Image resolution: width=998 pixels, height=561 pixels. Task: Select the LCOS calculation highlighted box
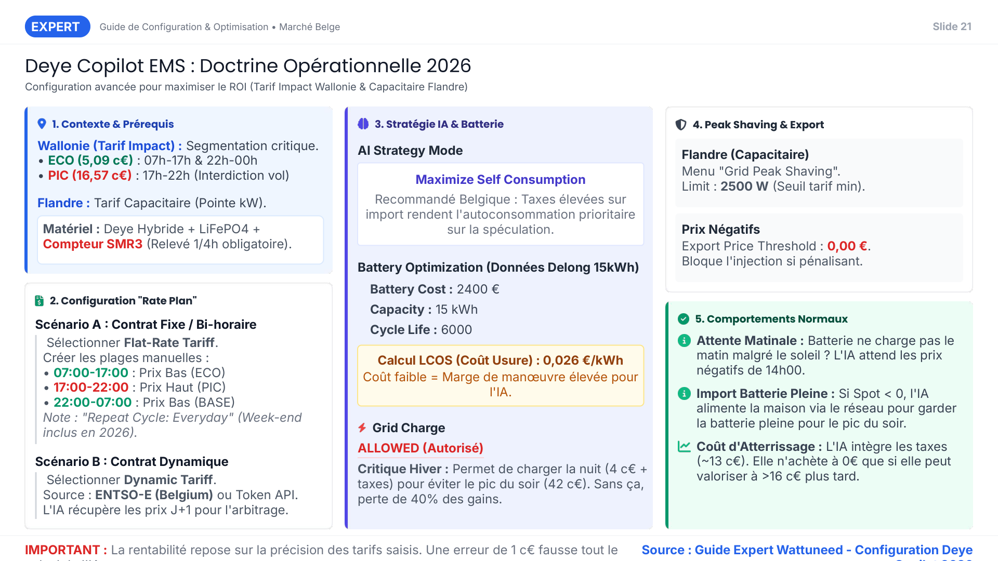500,376
